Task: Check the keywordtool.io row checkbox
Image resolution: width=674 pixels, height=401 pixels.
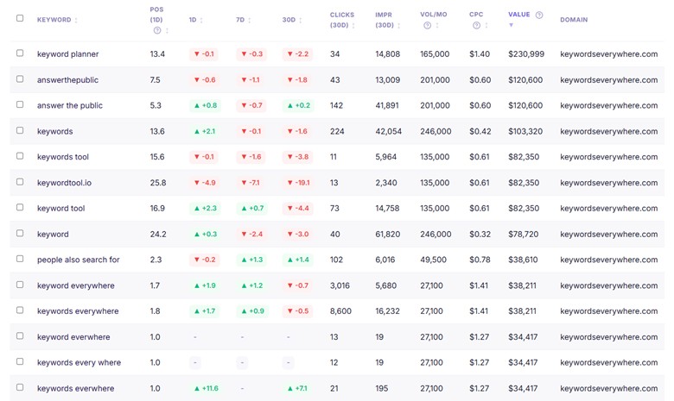Action: (20, 181)
